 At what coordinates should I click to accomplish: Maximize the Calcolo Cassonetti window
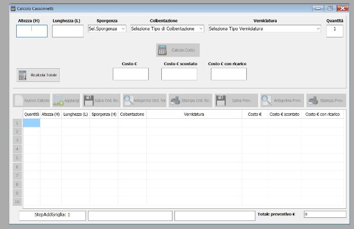[330, 9]
